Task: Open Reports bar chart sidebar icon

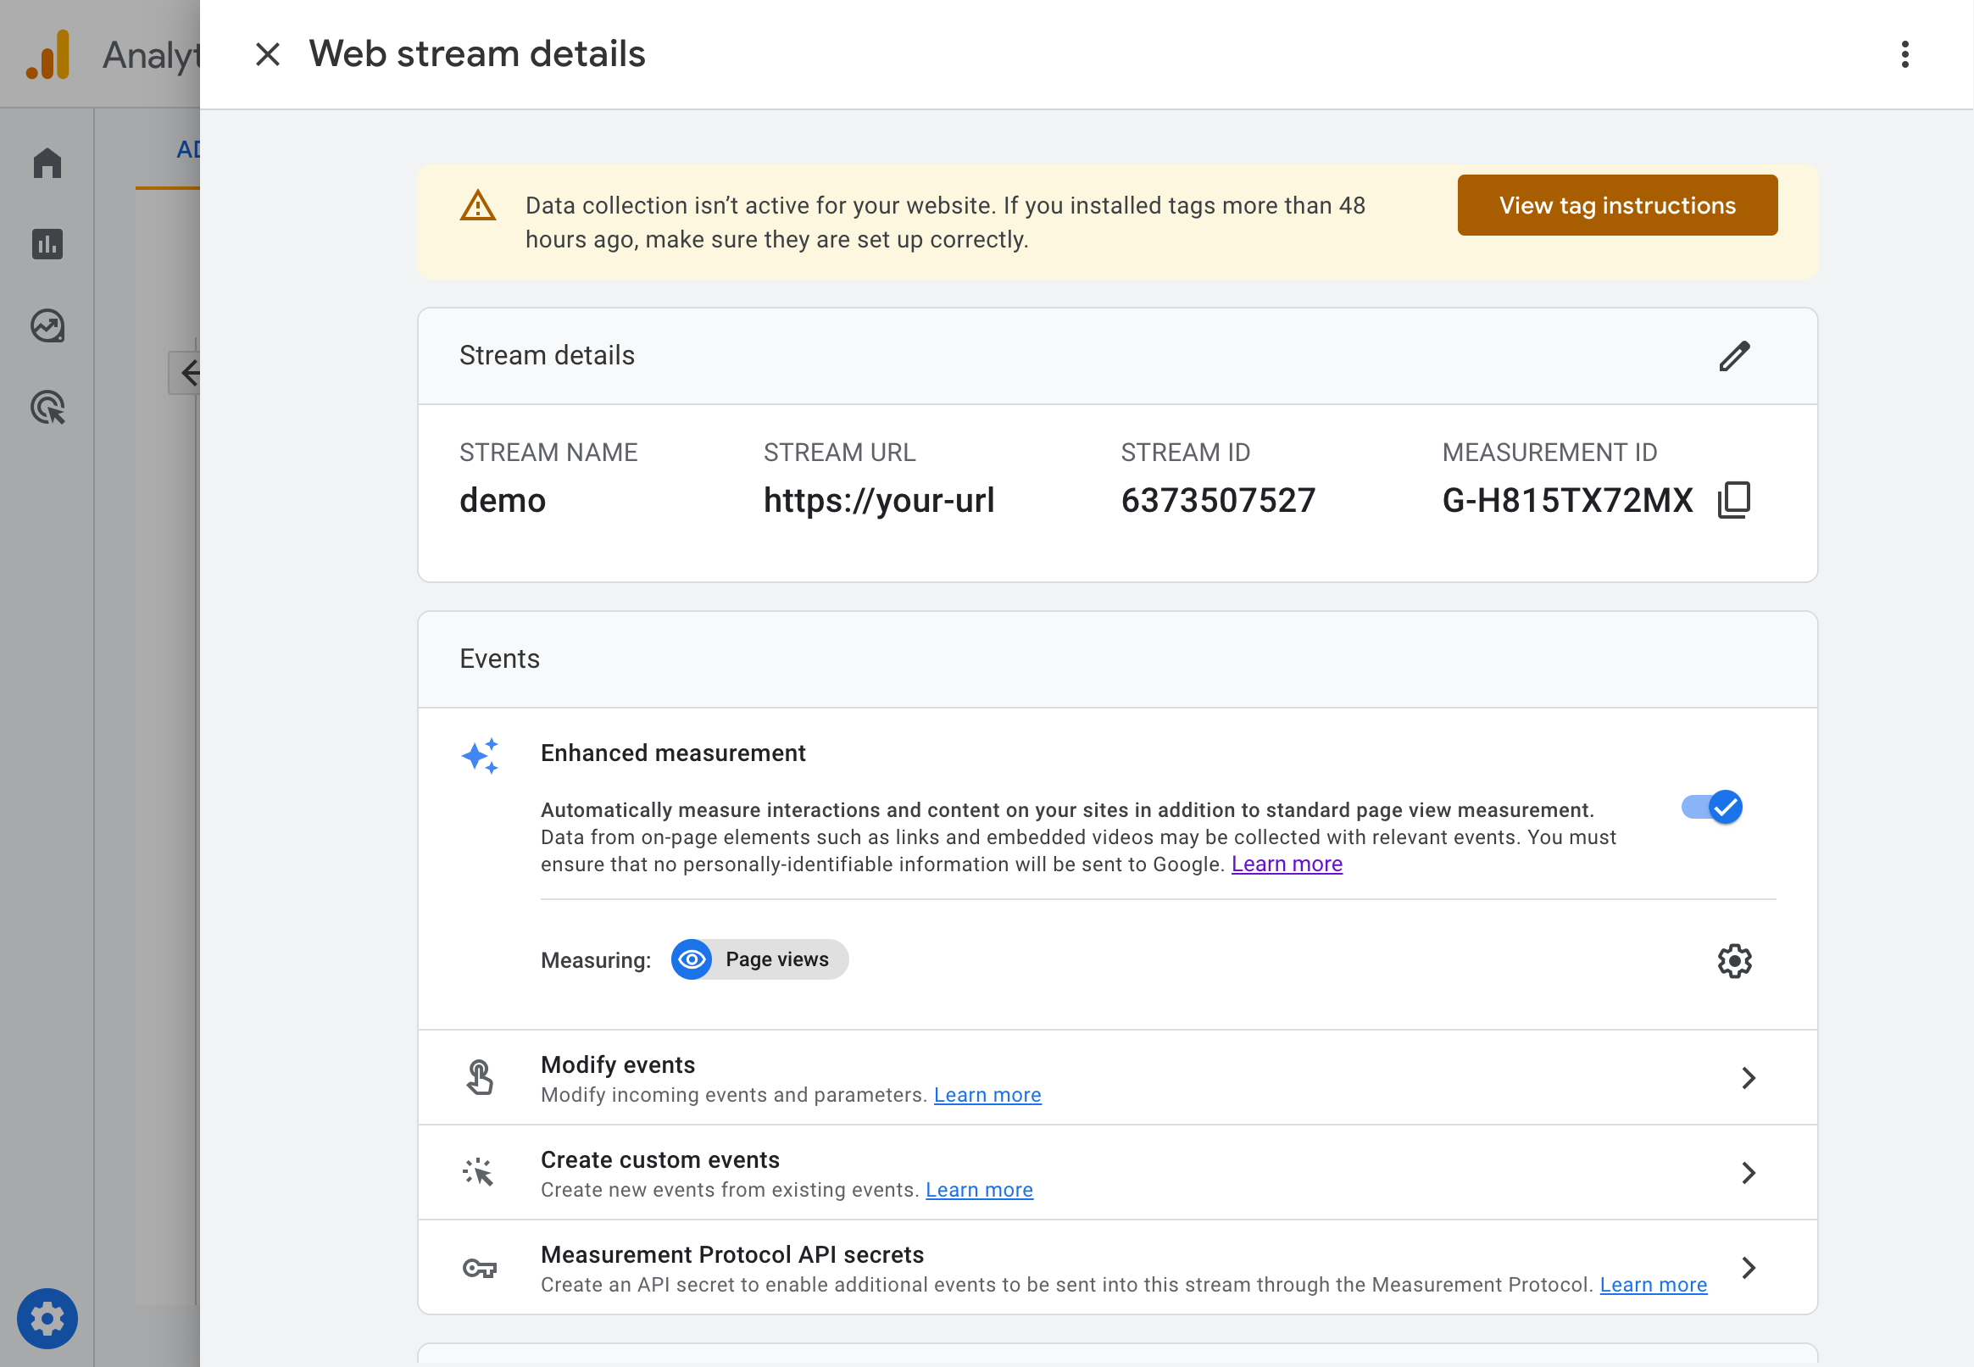Action: point(47,244)
